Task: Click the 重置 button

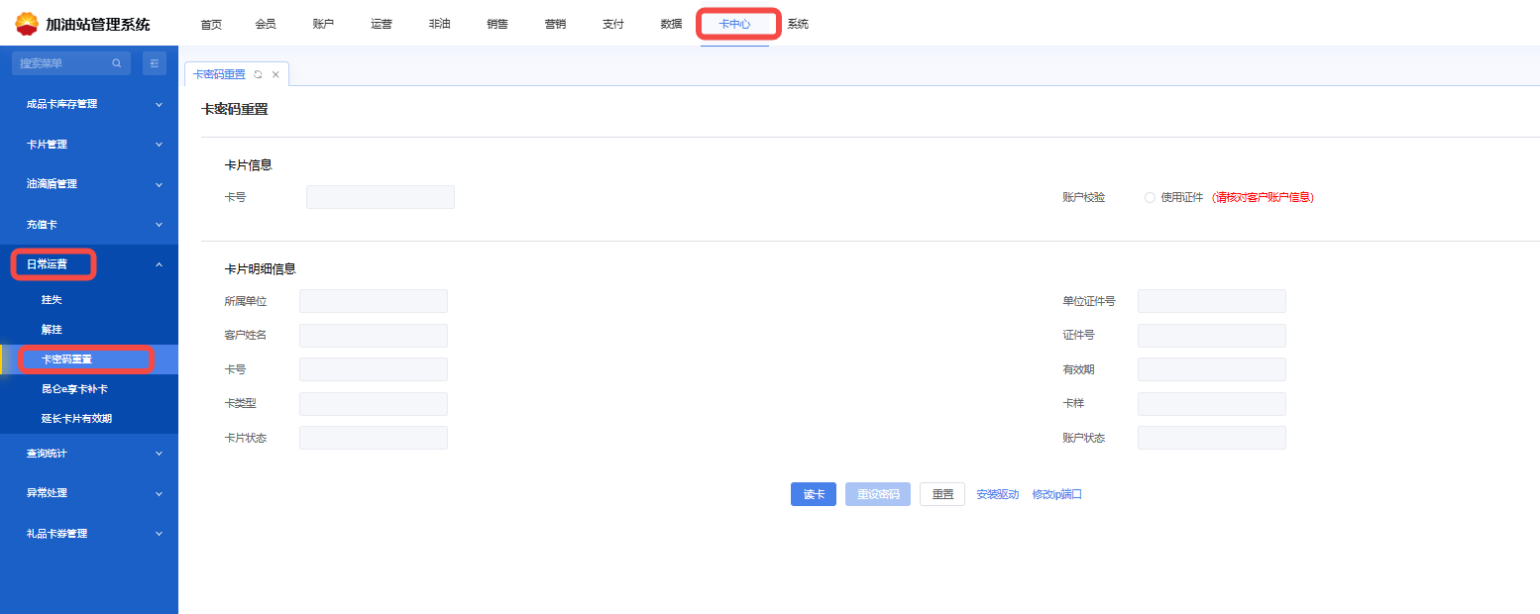Action: [x=941, y=494]
